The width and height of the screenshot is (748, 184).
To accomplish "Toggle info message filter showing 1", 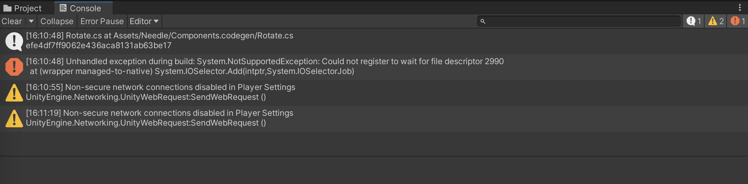I will pyautogui.click(x=693, y=21).
